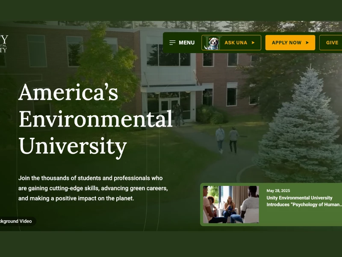Screen dimensions: 342x257
Task: Click the APPLY NOW button
Action: (x=290, y=42)
